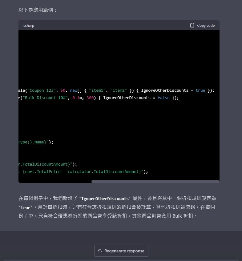This screenshot has height=261, width=242.
Task: Click the code block horizontal scrollbar thumb
Action: coord(155,182)
